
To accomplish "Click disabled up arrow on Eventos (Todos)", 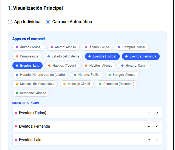I will tap(149, 113).
